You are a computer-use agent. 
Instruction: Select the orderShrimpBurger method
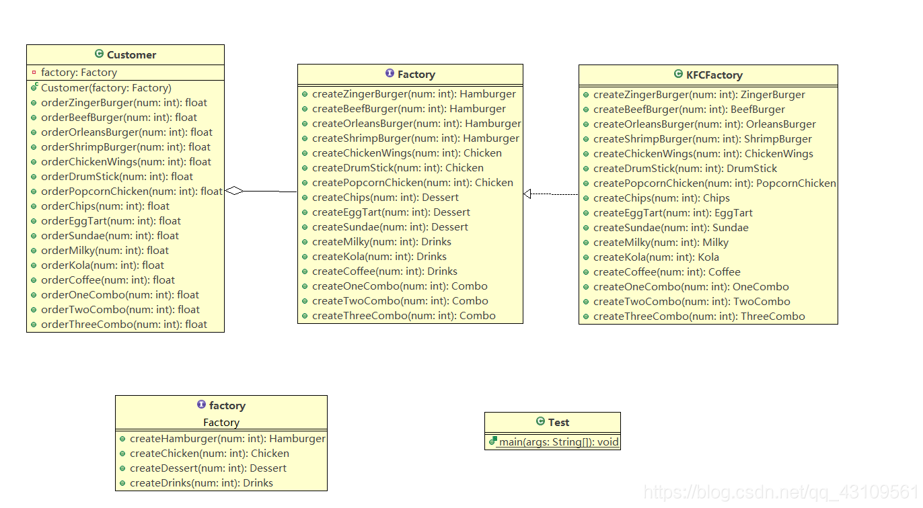click(126, 147)
